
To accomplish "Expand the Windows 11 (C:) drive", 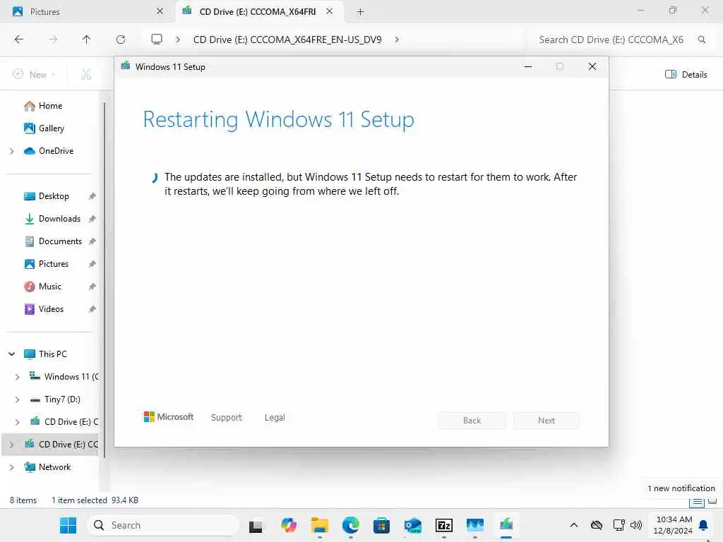I will coord(18,377).
